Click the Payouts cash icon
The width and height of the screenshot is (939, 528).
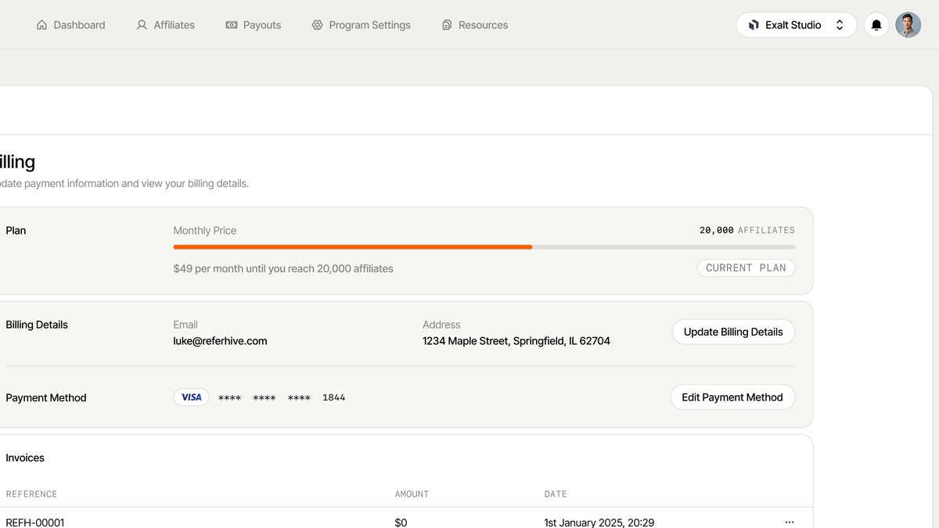coord(232,25)
